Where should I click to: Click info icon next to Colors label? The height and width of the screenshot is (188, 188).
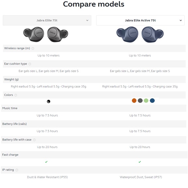click(16, 95)
